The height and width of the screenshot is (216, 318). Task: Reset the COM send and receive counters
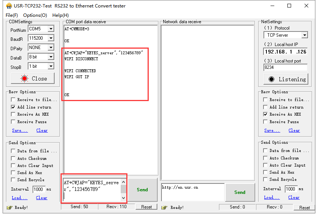coord(146,207)
